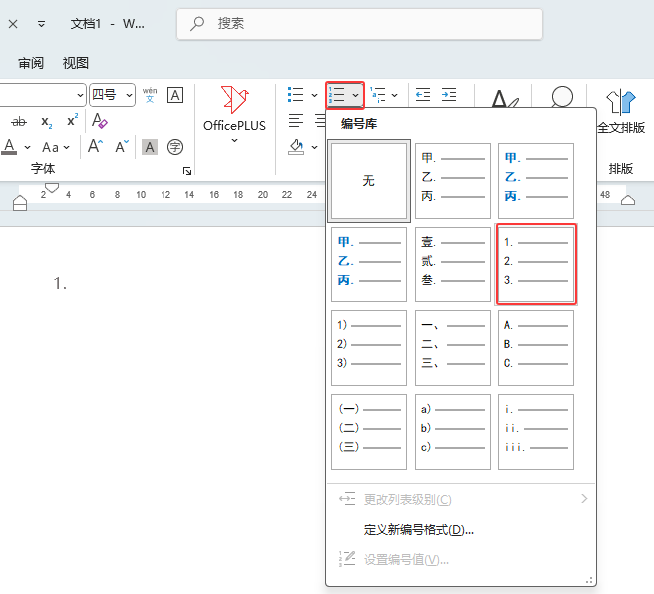
Task: Click the large A styles icon
Action: point(504,99)
